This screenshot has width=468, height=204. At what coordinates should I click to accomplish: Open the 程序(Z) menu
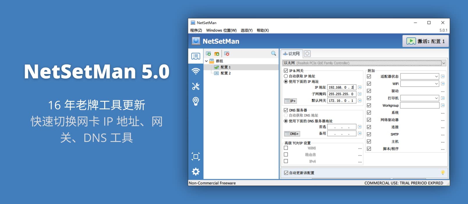196,30
